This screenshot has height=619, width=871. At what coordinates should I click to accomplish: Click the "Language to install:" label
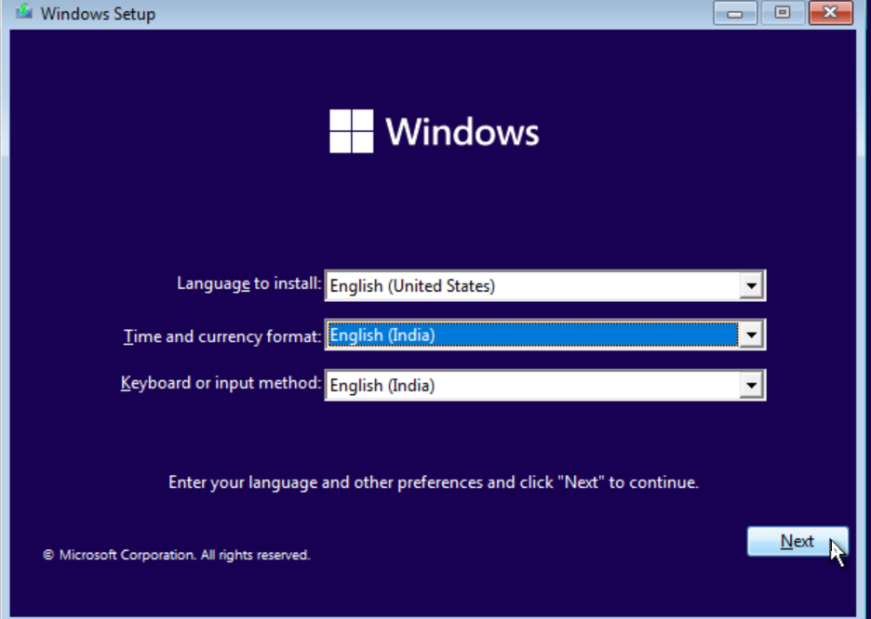coord(248,283)
